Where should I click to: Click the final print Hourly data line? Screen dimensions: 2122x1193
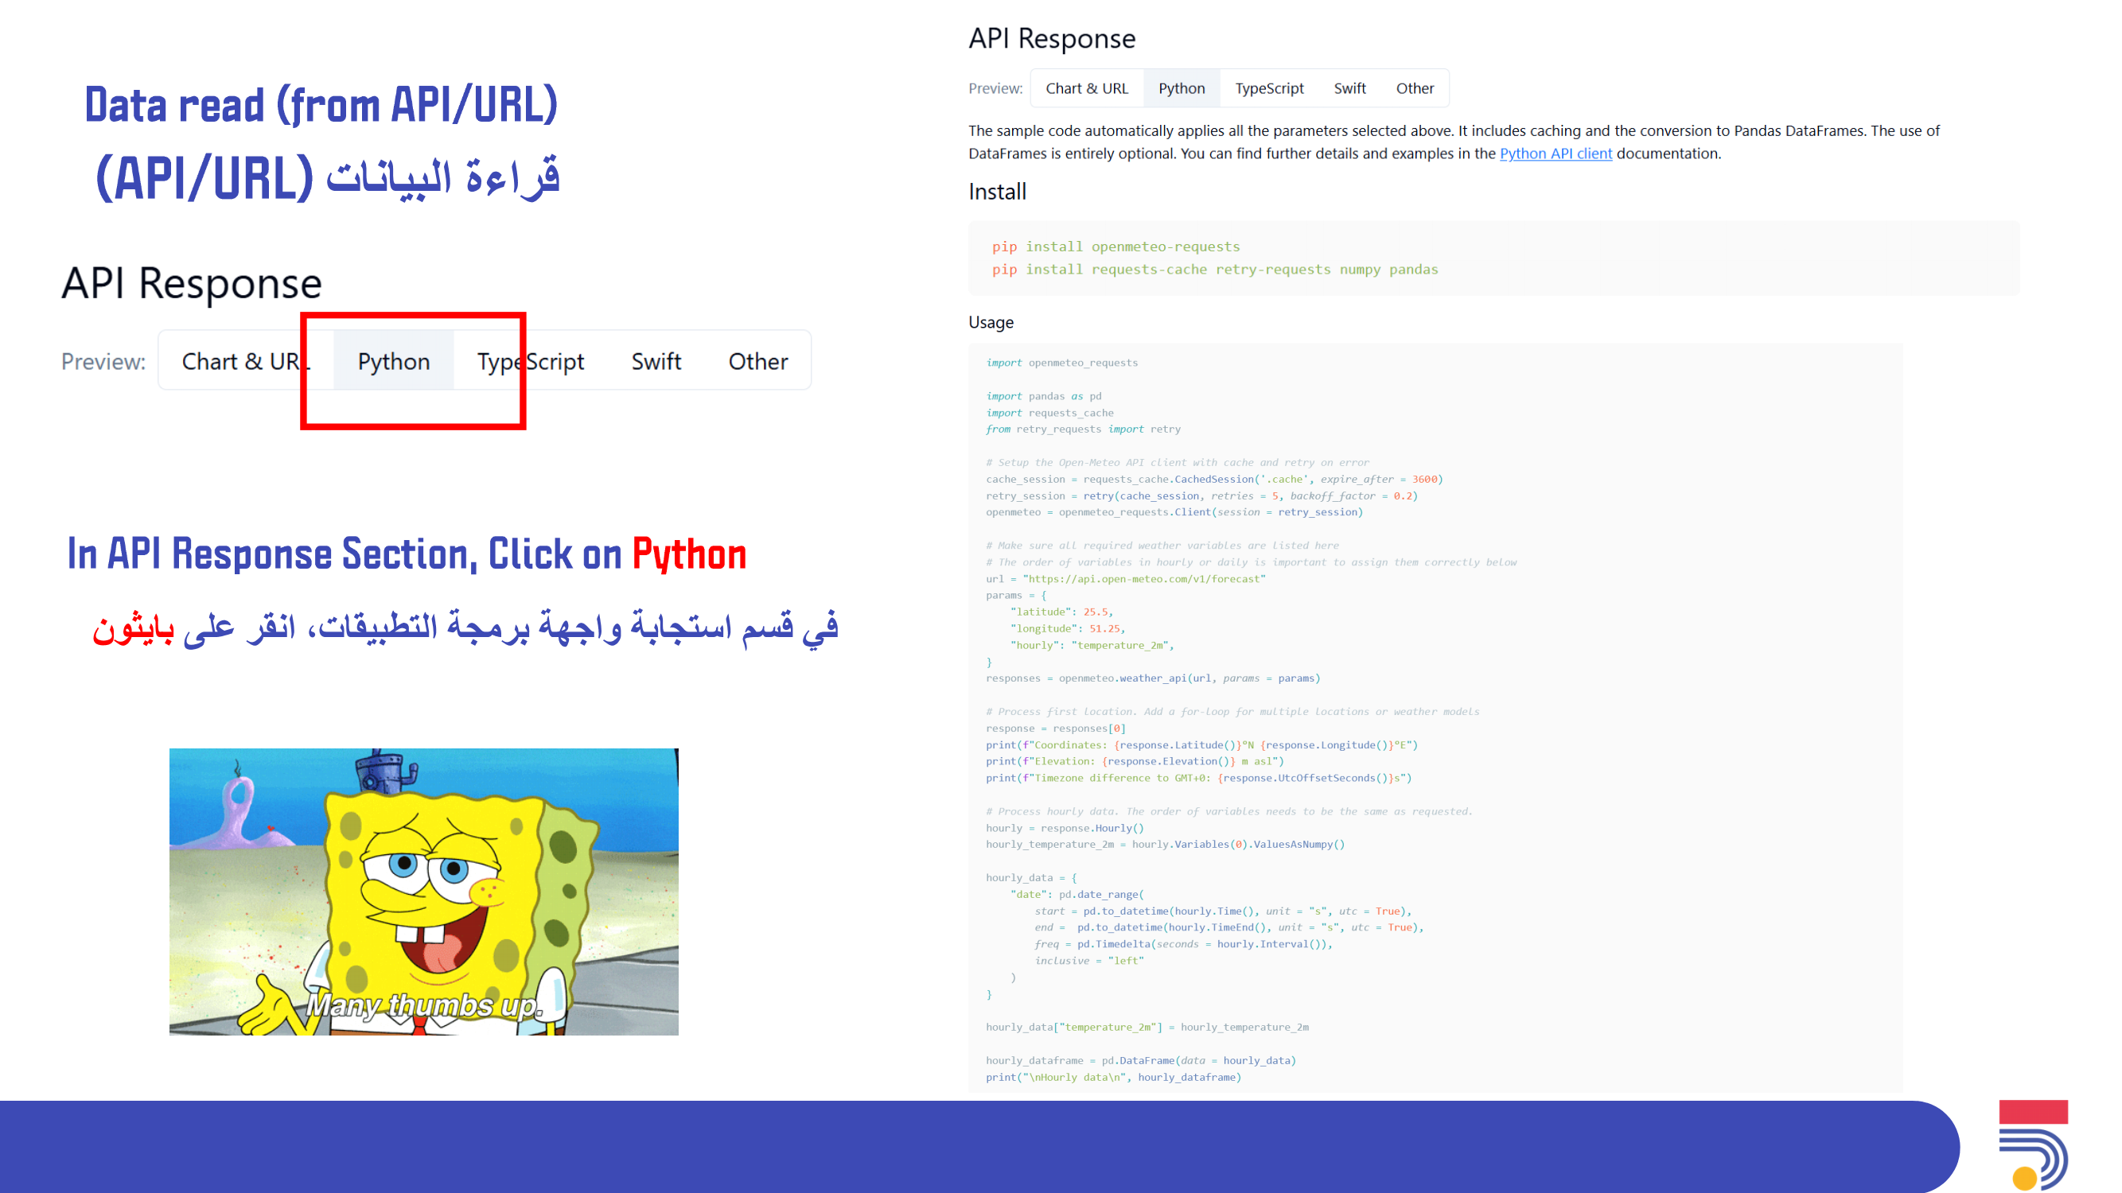[1114, 1077]
